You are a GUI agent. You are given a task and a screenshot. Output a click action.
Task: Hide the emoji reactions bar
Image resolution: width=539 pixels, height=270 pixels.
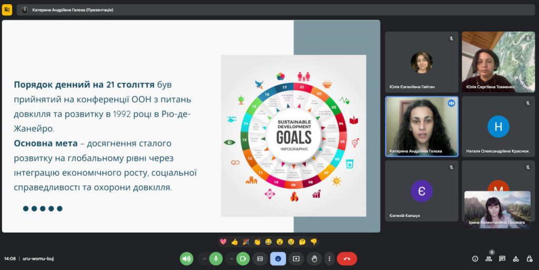277,258
